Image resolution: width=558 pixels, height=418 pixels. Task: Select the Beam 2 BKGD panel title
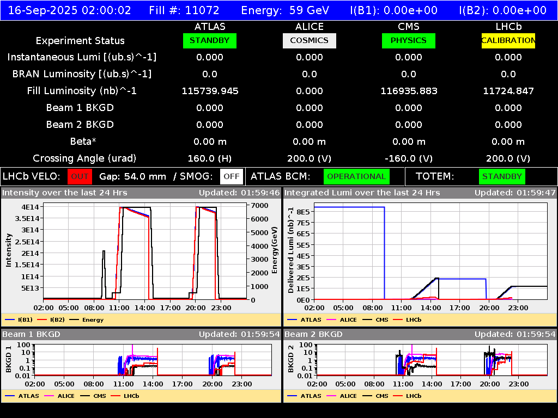click(313, 334)
